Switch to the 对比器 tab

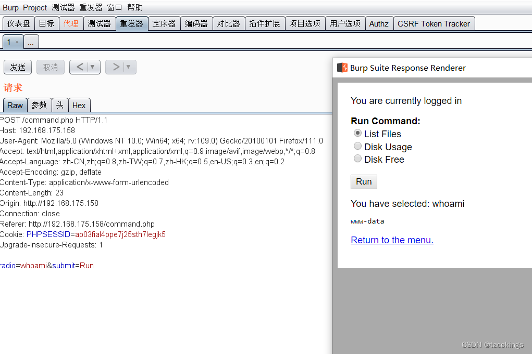point(229,24)
